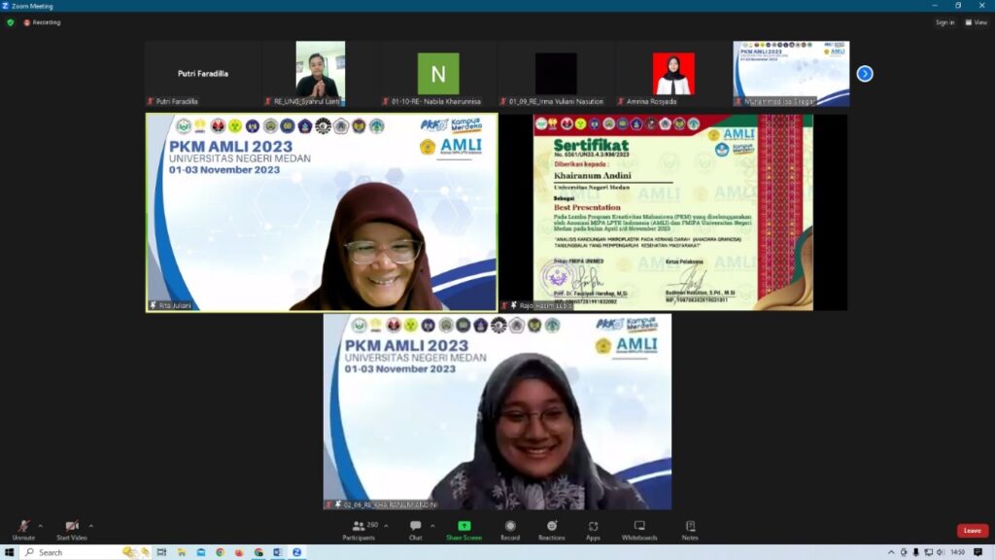Expand the arrow next to Chat
The height and width of the screenshot is (560, 995).
(432, 526)
